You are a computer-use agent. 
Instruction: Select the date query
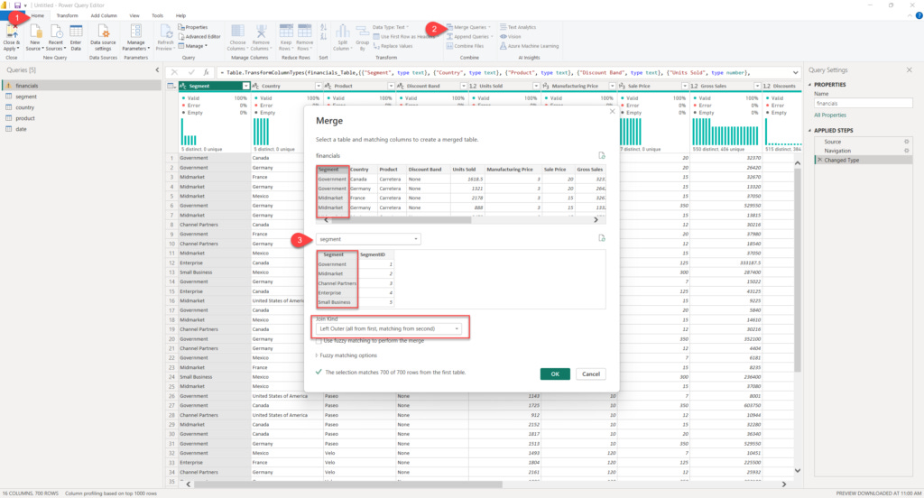pyautogui.click(x=82, y=129)
